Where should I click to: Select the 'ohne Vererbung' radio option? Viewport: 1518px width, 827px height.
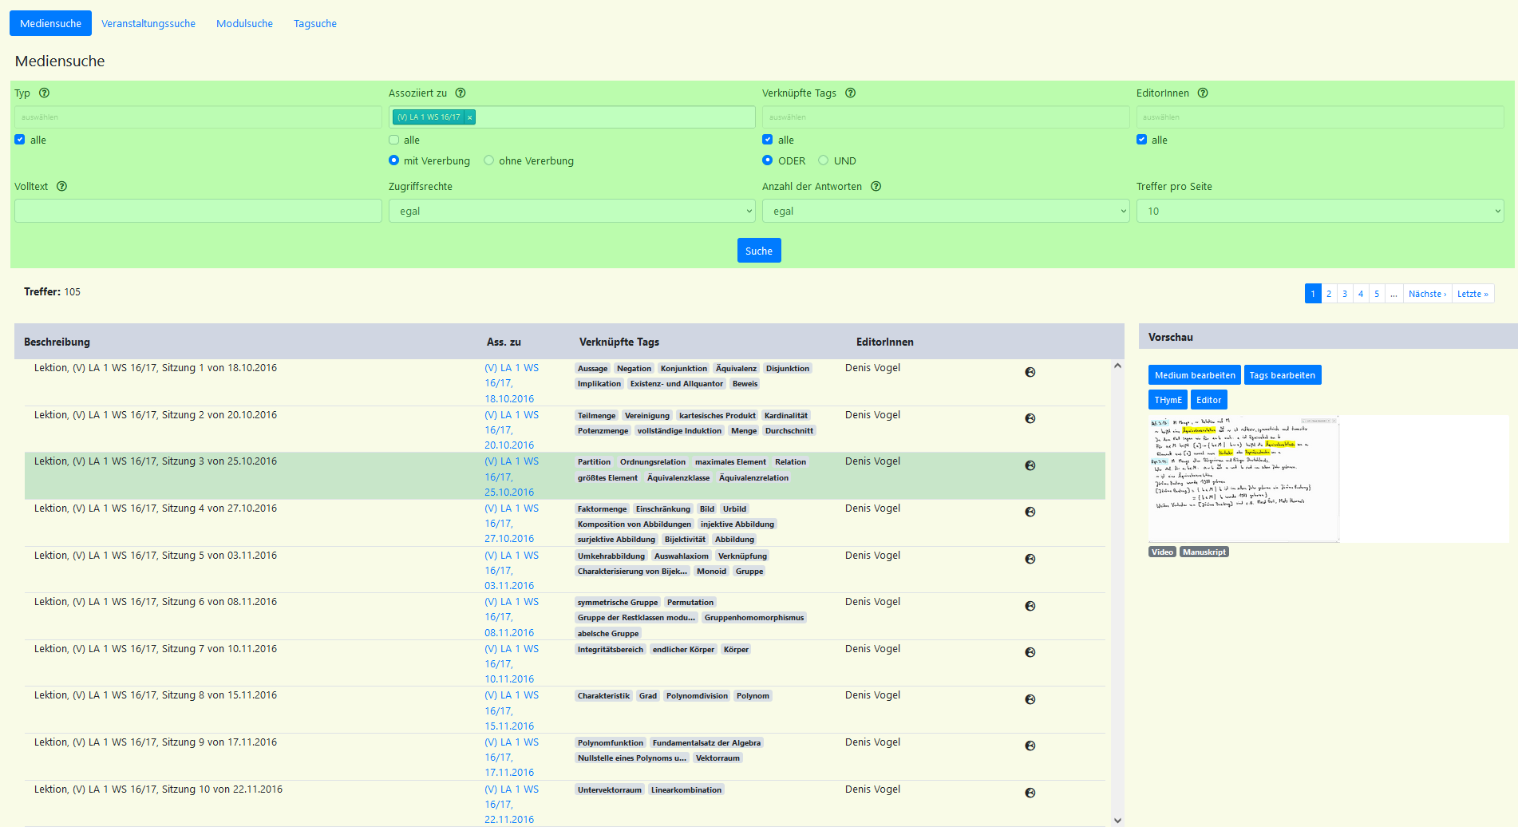pos(489,160)
